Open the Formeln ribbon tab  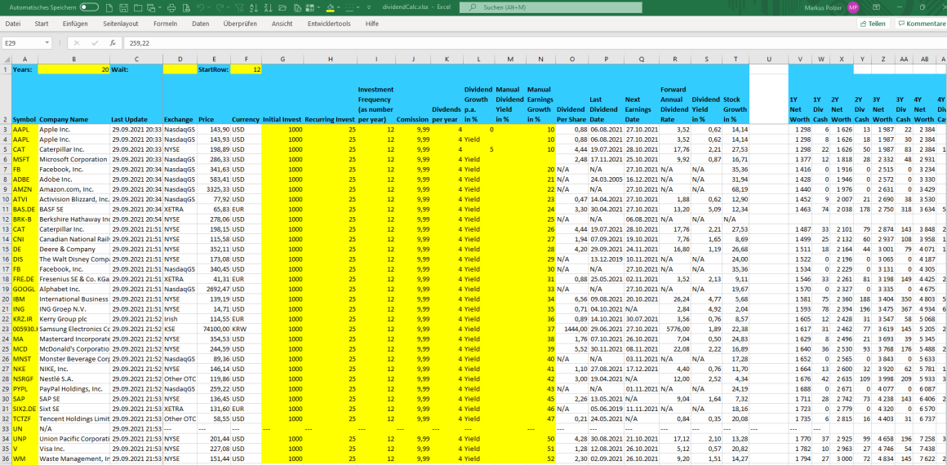(x=165, y=24)
